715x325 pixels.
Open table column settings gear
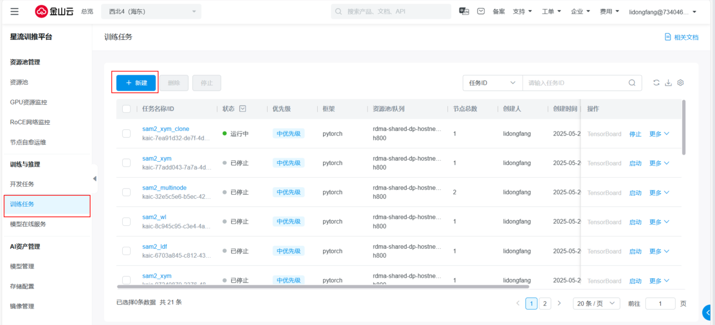(680, 83)
